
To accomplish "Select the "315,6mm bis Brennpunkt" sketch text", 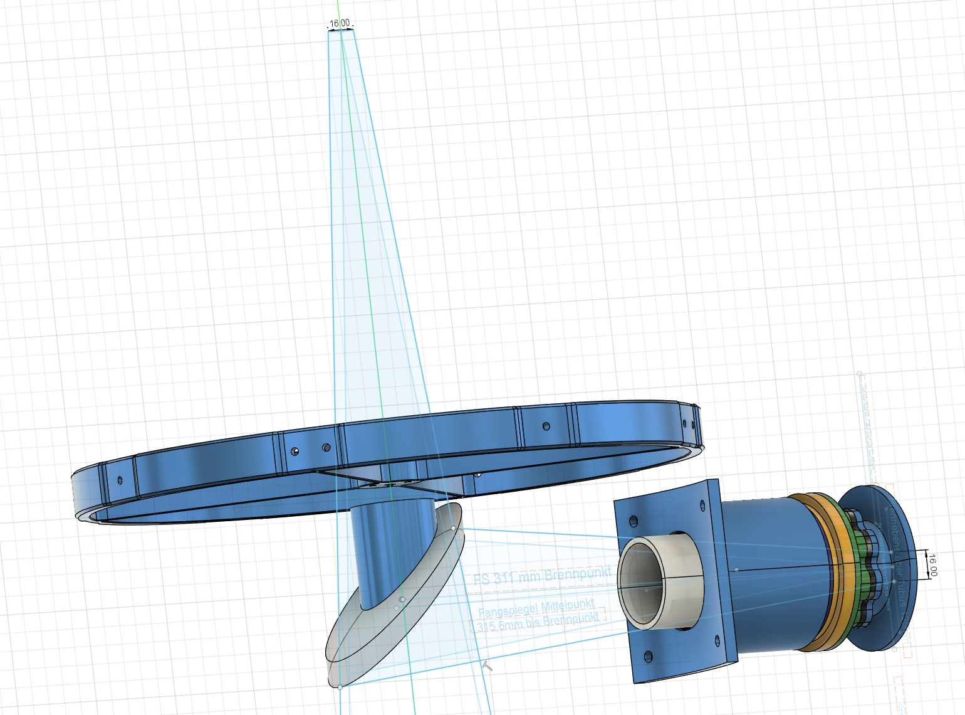I will tap(538, 623).
